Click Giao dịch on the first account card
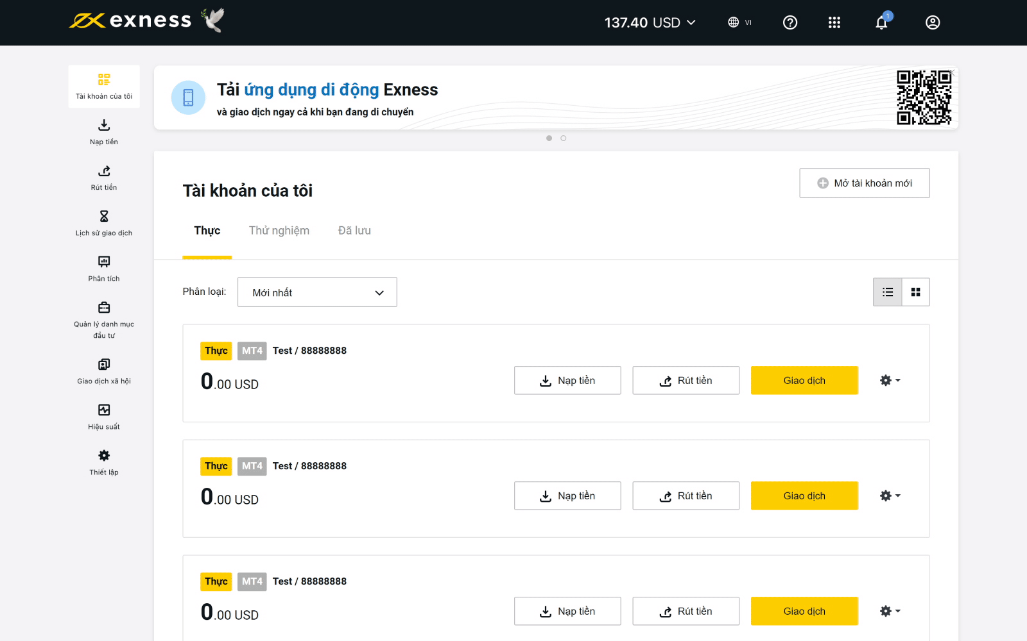 click(804, 380)
